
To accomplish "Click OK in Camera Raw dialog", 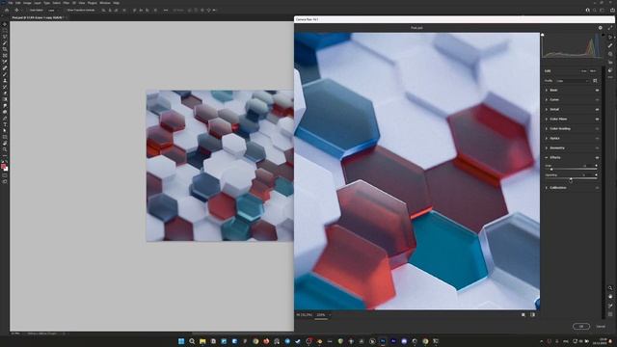I will pyautogui.click(x=581, y=326).
